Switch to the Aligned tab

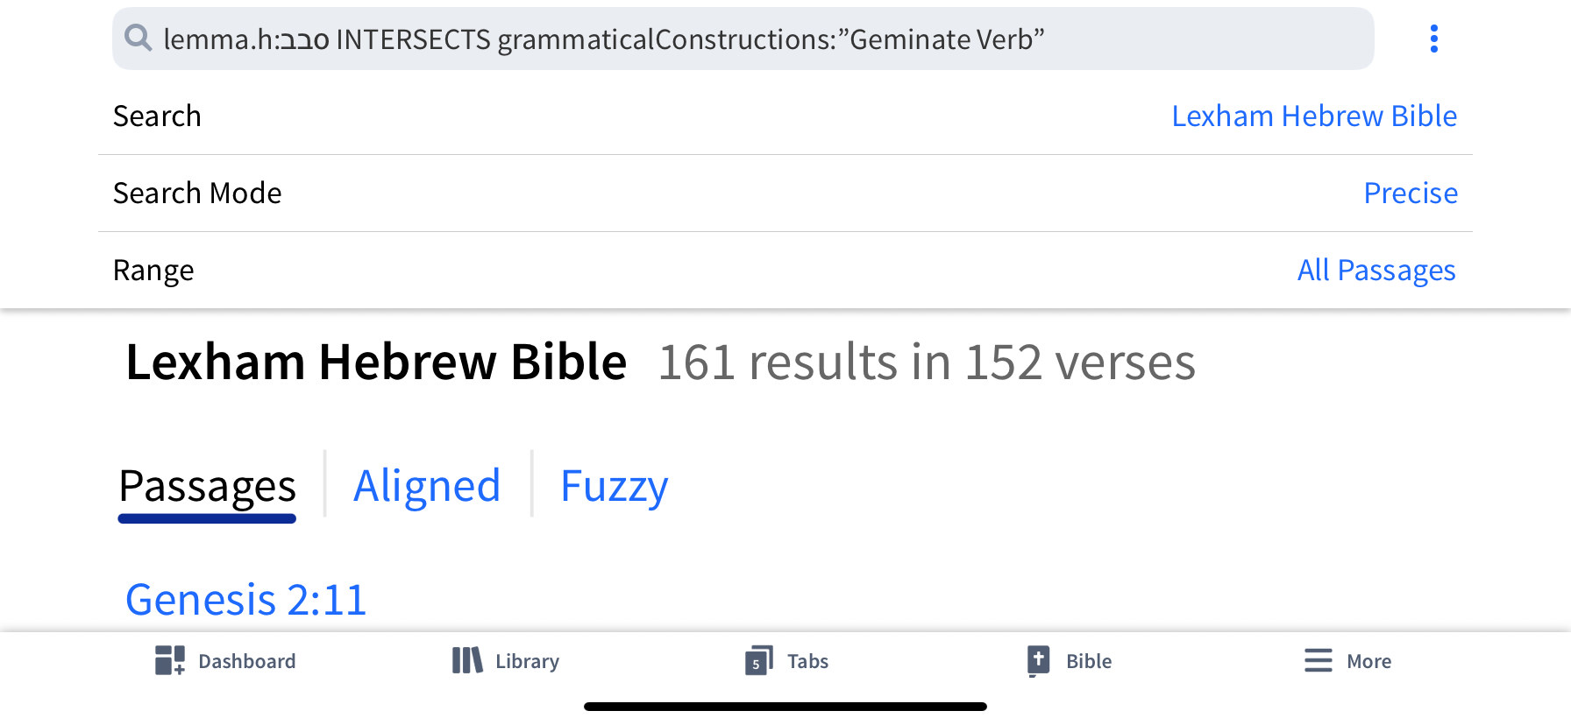pos(427,486)
